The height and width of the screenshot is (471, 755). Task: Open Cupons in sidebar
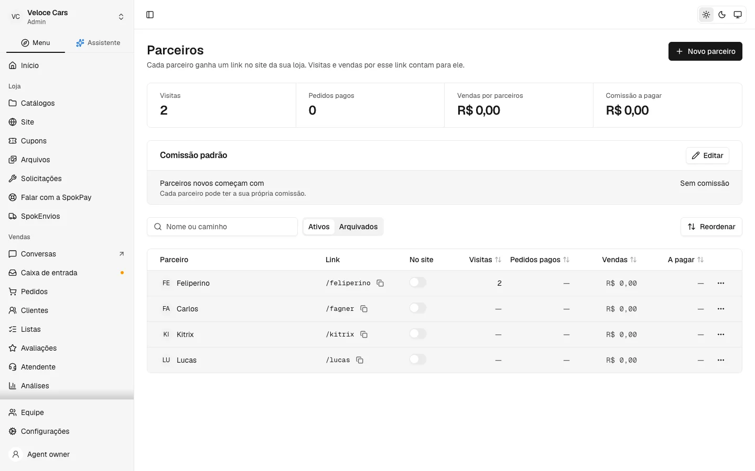(67, 141)
